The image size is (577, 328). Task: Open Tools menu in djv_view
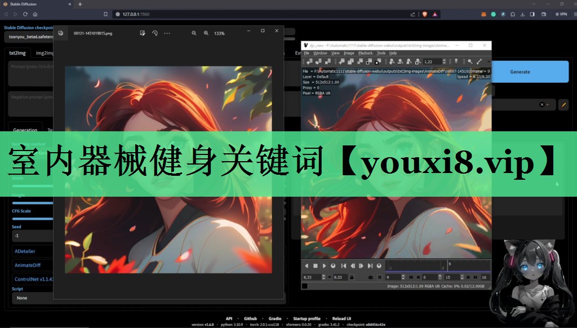pos(381,53)
